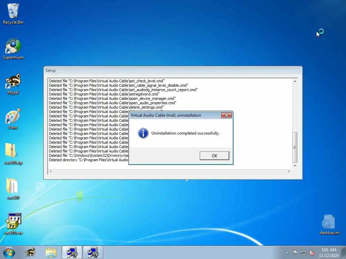Select the vac470 folder icon

point(13,189)
